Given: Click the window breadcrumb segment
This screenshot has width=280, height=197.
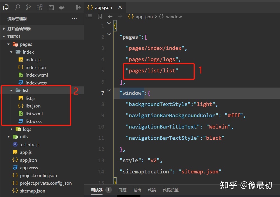Looking at the screenshot, I should click(174, 17).
